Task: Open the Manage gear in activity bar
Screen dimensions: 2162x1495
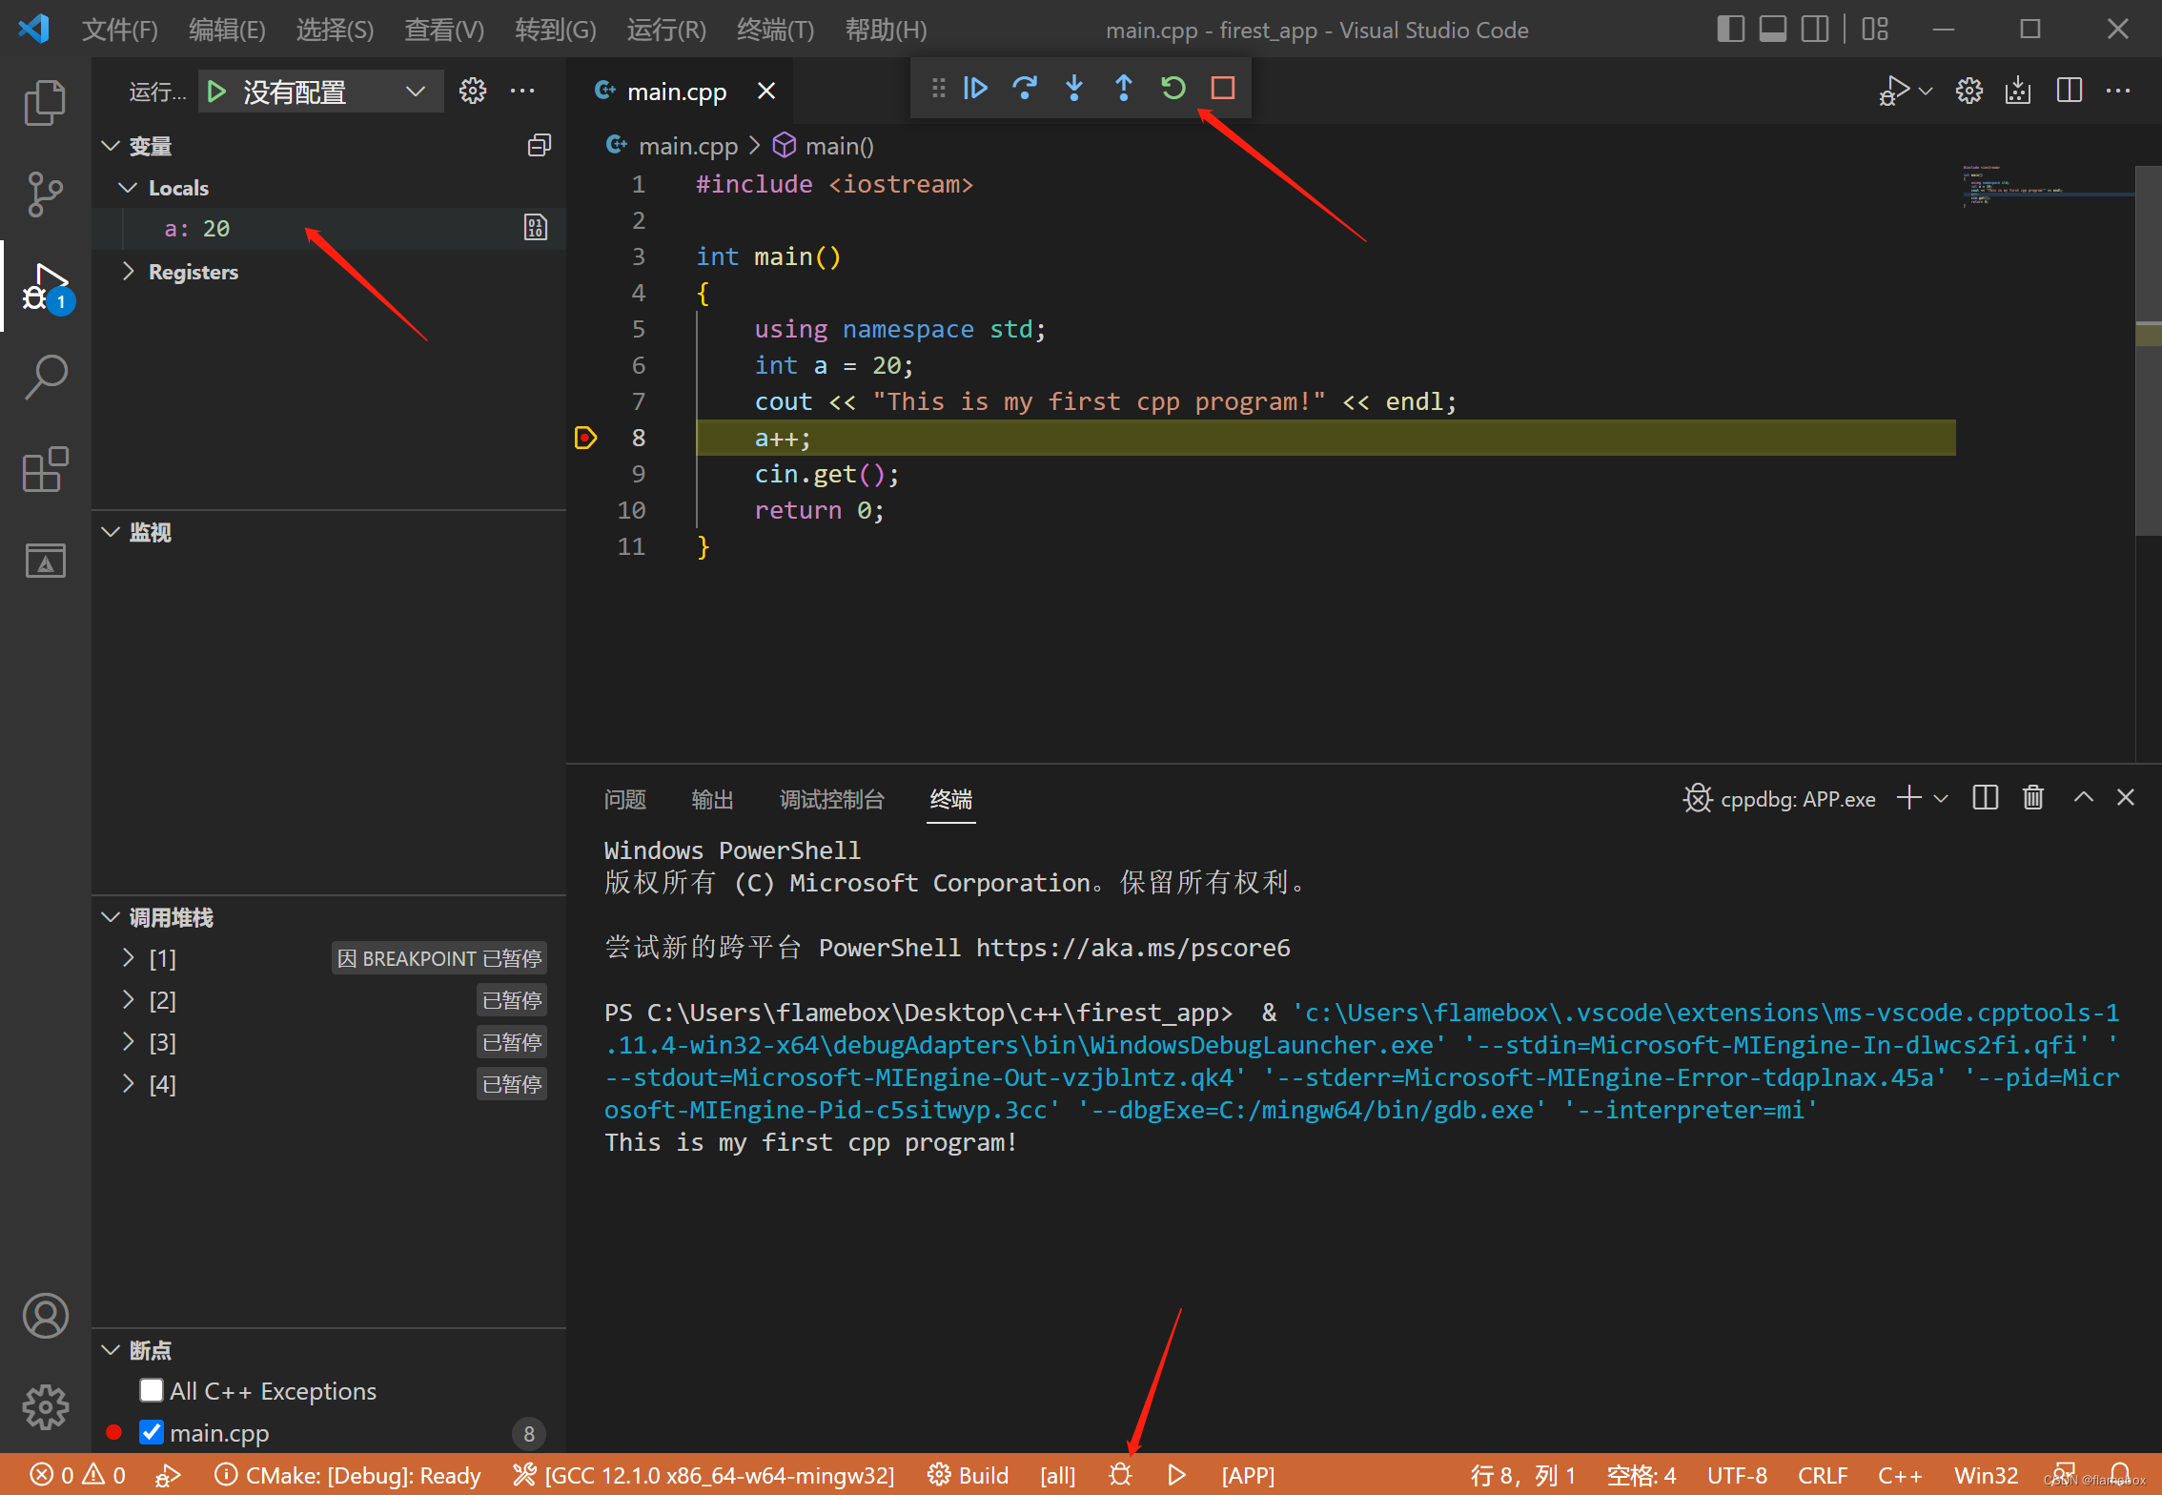Action: click(x=45, y=1407)
